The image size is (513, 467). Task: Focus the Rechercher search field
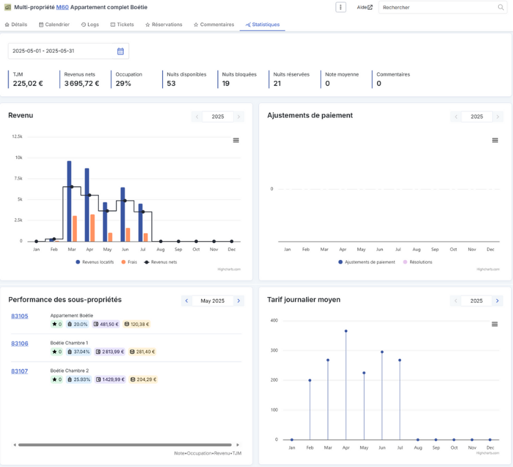[x=438, y=7]
